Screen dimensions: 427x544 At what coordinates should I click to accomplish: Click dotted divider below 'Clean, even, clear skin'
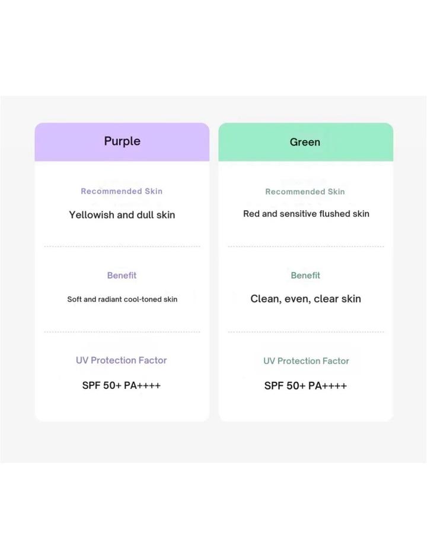(306, 332)
